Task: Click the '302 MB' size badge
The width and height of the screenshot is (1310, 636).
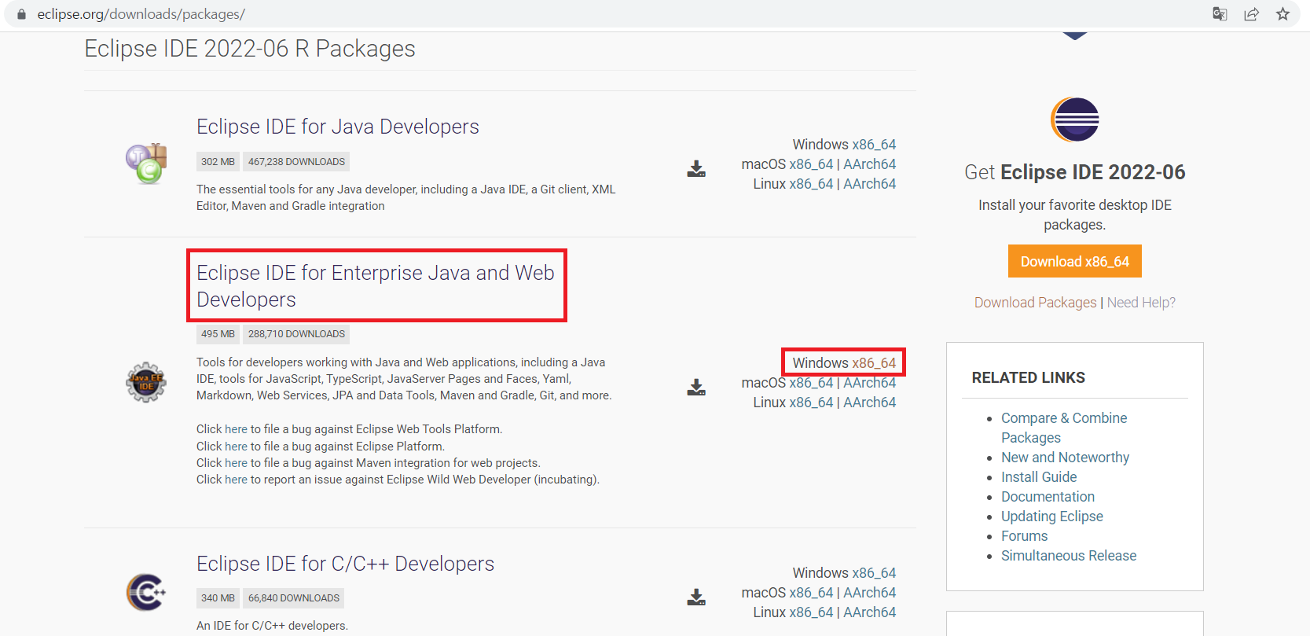Action: coord(218,162)
